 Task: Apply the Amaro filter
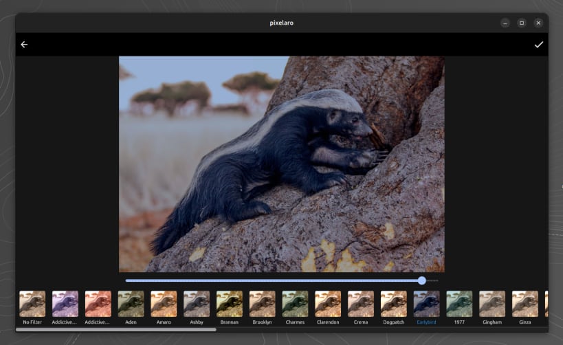pyautogui.click(x=164, y=304)
